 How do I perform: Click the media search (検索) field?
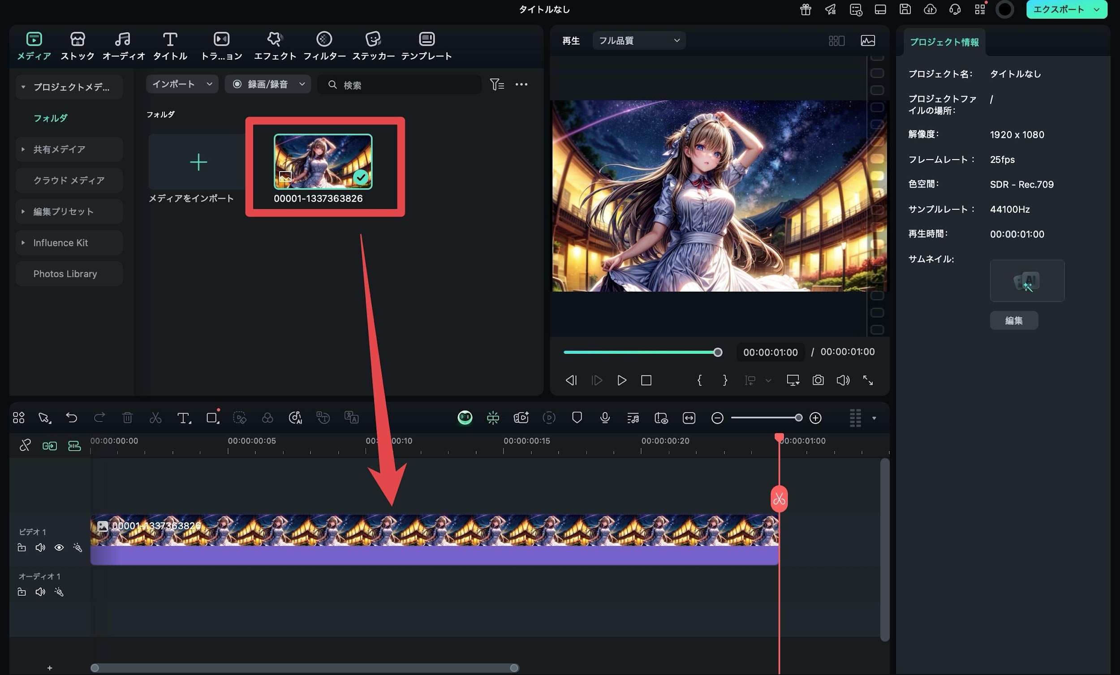click(399, 85)
